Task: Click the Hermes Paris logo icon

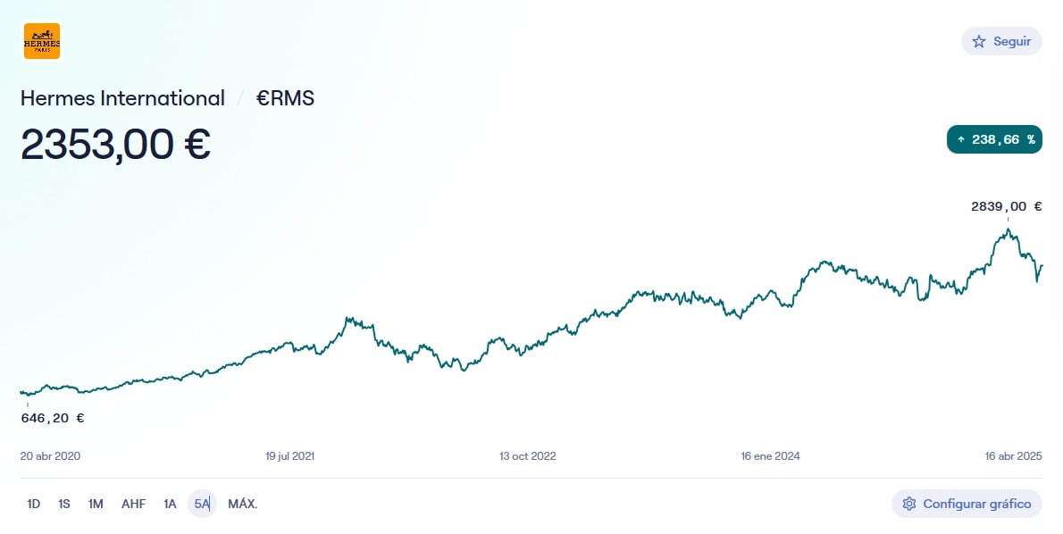Action: [42, 41]
